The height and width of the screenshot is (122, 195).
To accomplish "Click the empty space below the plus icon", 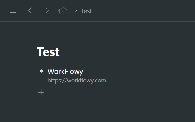I will click(41, 108).
